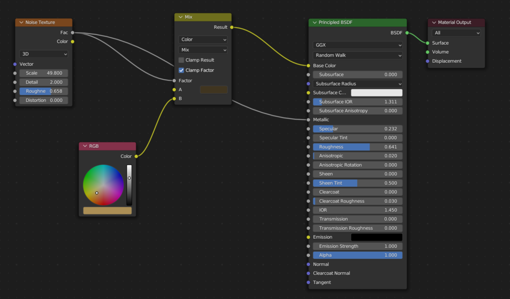Collapse the Material Output node
The width and height of the screenshot is (510, 299).
(x=434, y=22)
